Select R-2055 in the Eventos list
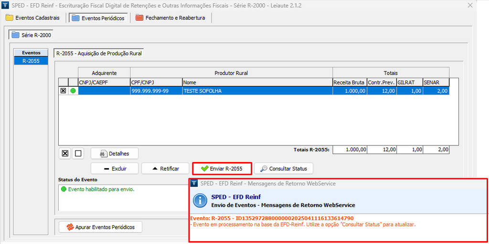 click(31, 61)
